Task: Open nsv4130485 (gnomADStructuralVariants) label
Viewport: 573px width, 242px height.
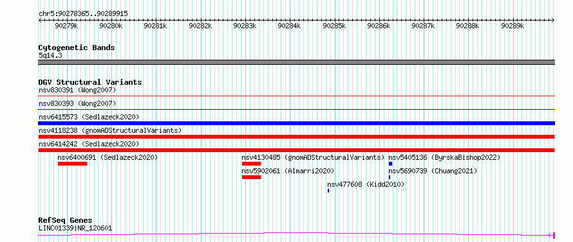Action: point(313,157)
